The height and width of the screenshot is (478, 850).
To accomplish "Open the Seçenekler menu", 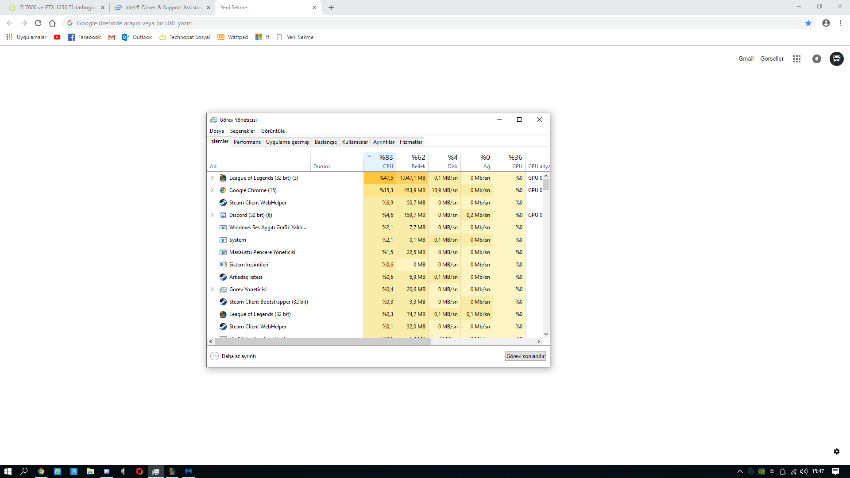I will click(242, 131).
